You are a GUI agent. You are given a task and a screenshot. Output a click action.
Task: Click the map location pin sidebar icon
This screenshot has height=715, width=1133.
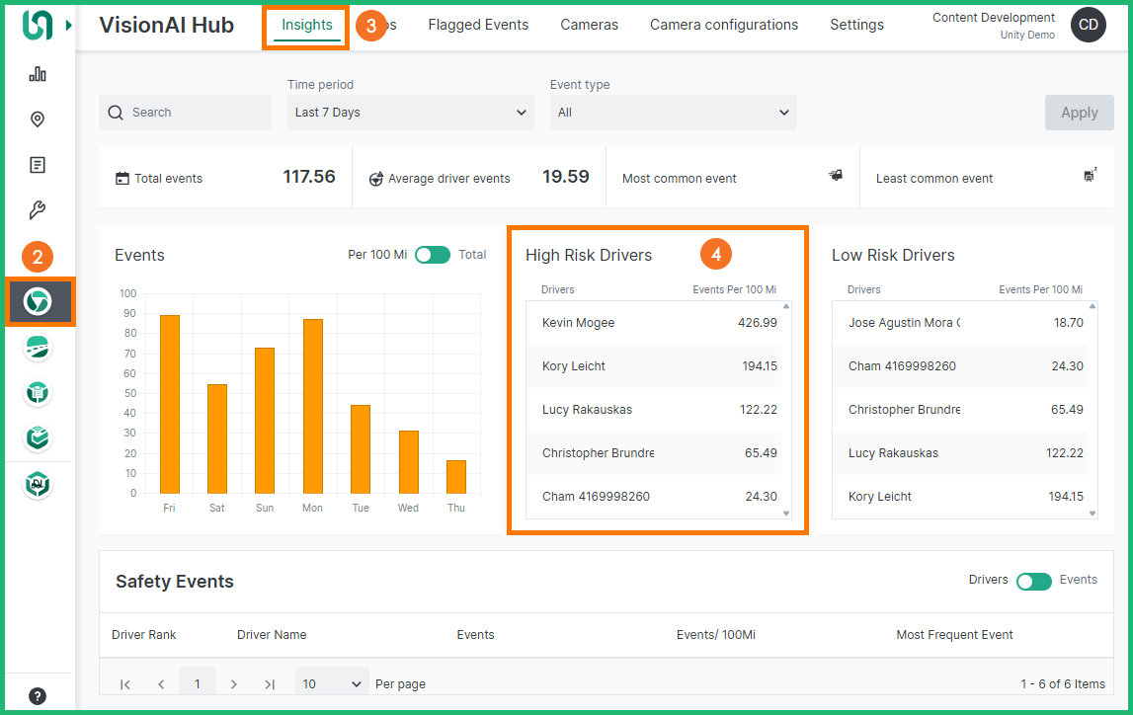[38, 119]
